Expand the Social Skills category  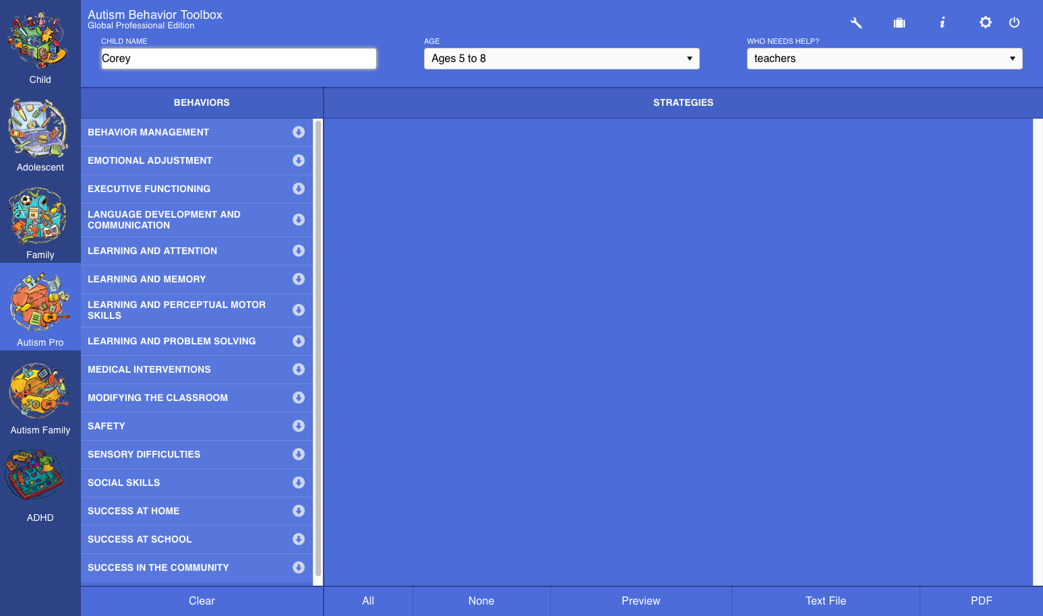[299, 483]
